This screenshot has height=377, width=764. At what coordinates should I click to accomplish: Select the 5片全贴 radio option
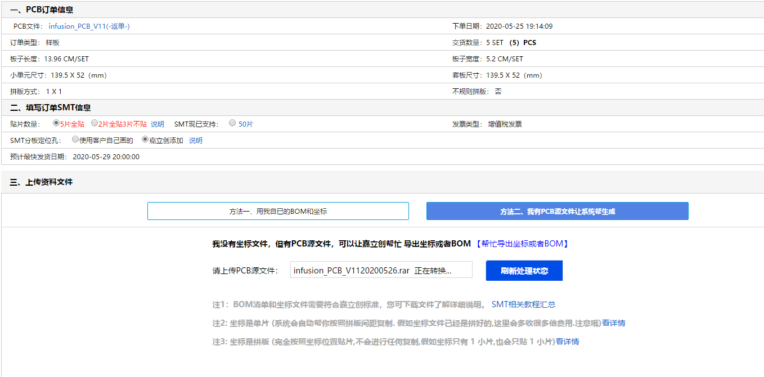click(56, 123)
